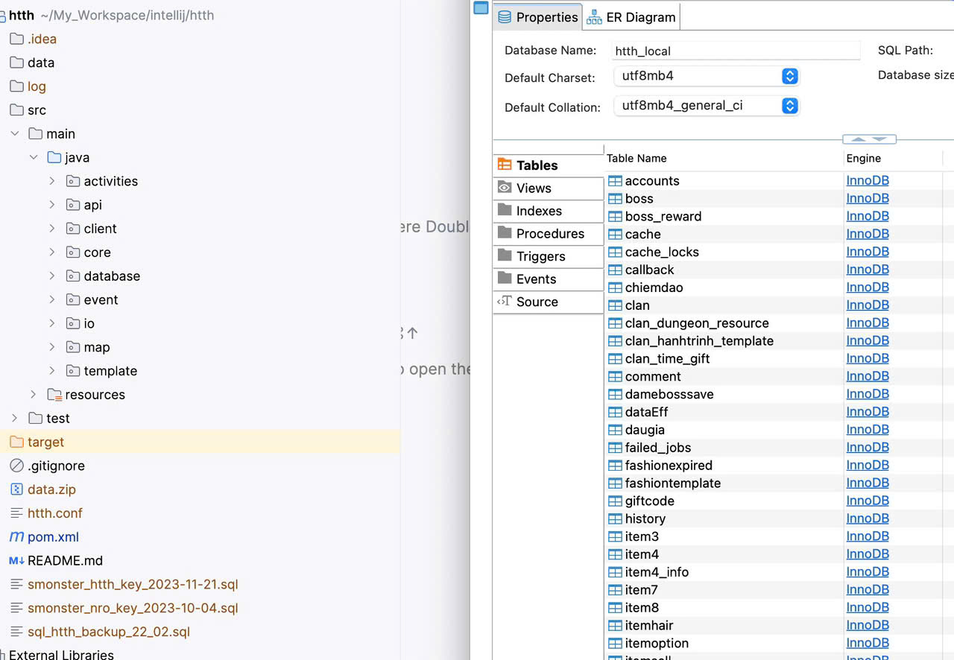Click the InnoDB link for clan table
The width and height of the screenshot is (954, 660).
pos(868,305)
